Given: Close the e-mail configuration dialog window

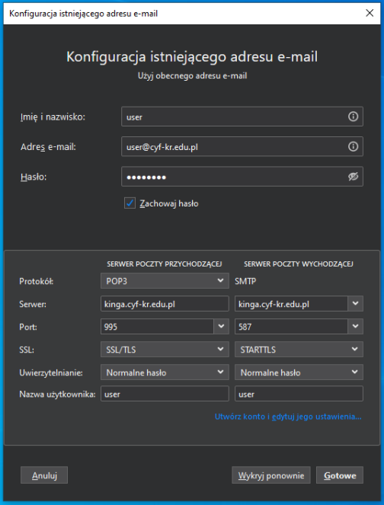Looking at the screenshot, I should point(370,13).
